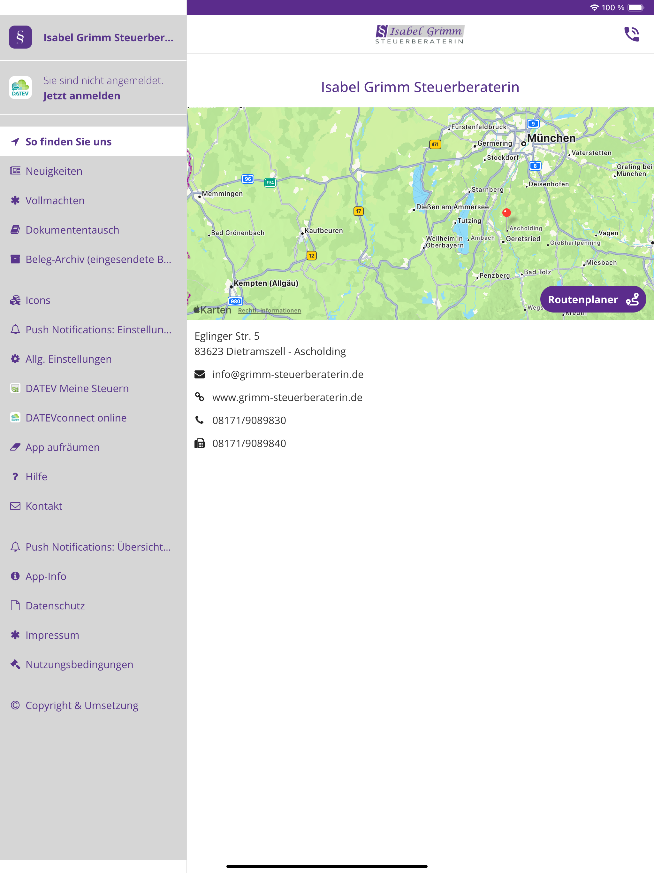The image size is (654, 873).
Task: Click the book icon next to Dokumententausch
Action: 15,230
